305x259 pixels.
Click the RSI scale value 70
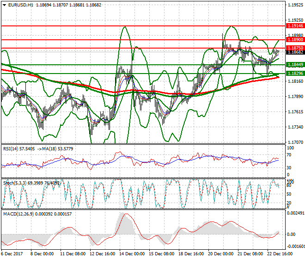pos(289,155)
